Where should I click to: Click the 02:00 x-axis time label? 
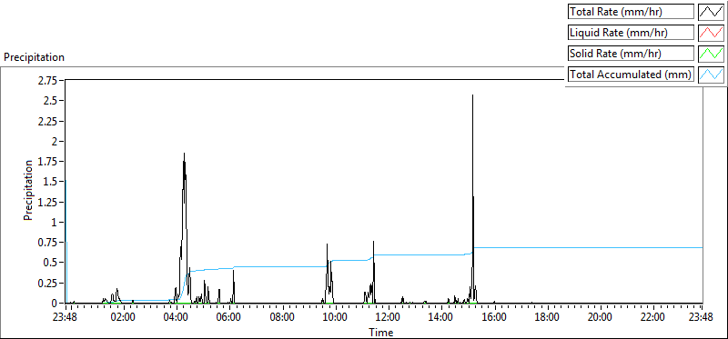click(x=124, y=317)
